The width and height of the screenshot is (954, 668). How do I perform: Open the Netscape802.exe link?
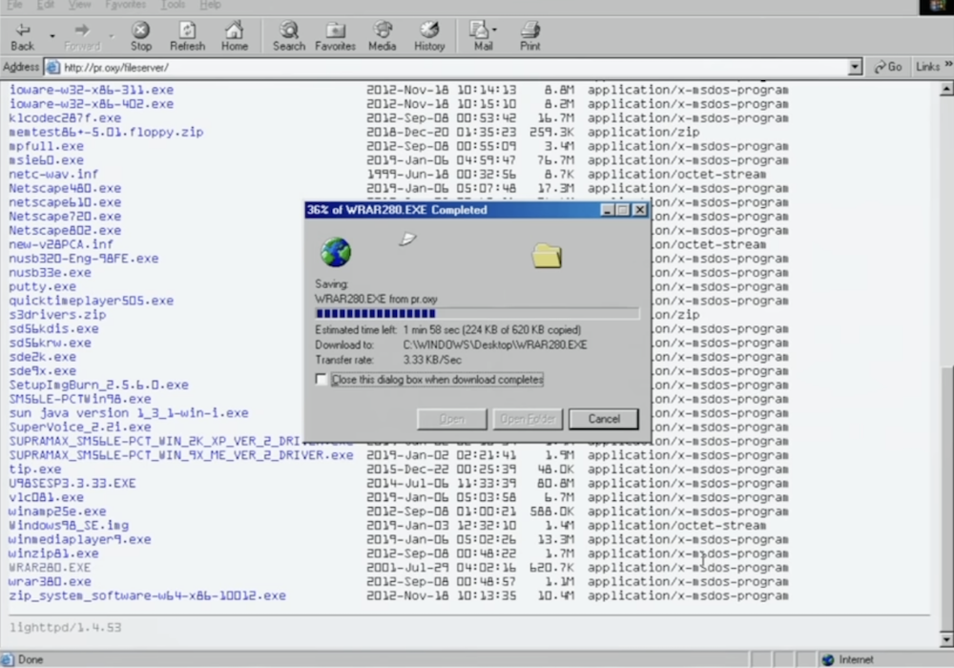click(x=65, y=230)
